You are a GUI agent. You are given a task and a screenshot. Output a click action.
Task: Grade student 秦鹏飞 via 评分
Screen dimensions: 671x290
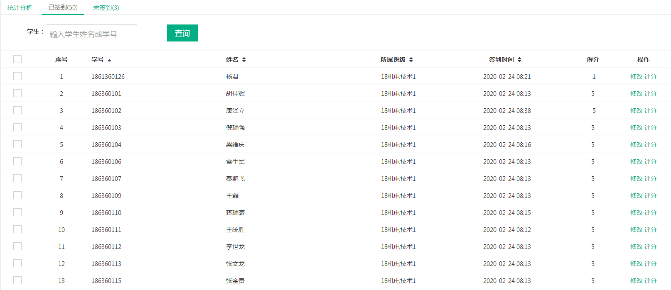pyautogui.click(x=651, y=179)
